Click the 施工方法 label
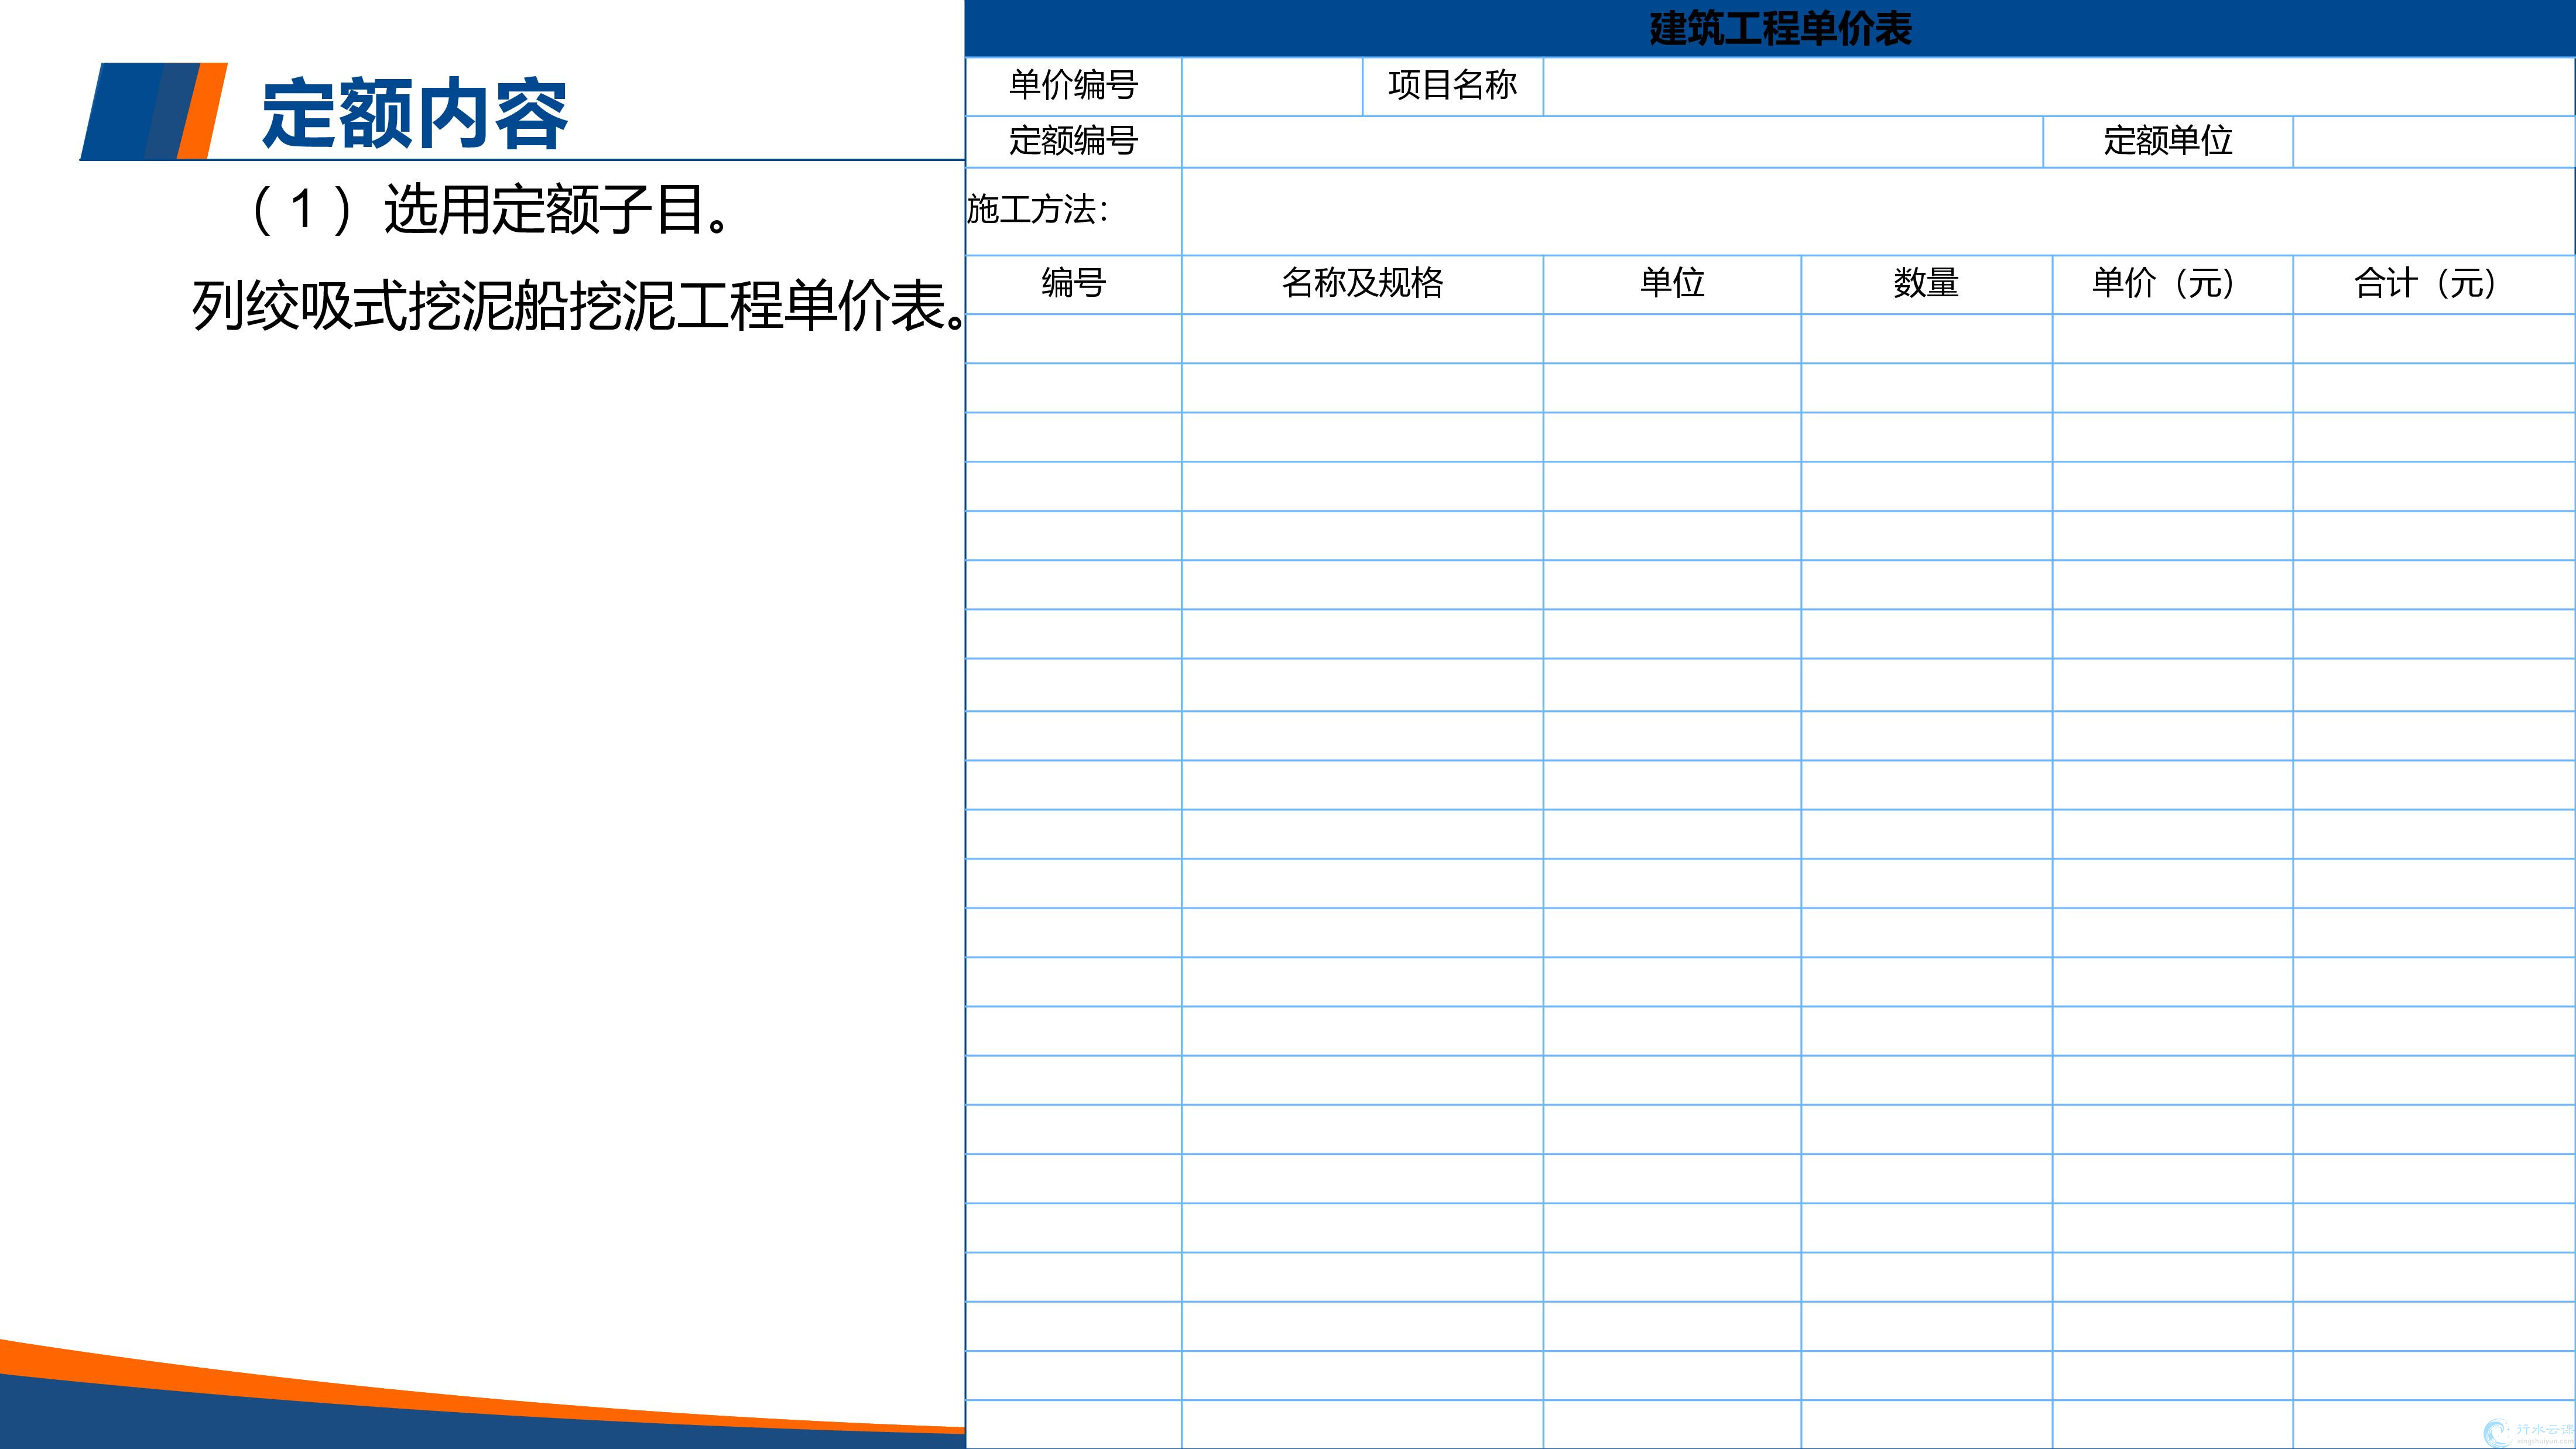 pos(1038,210)
